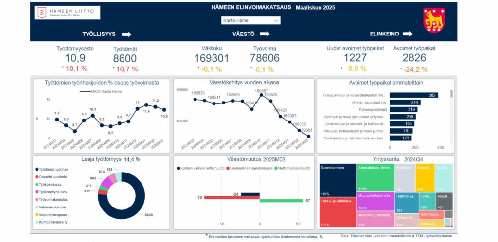498x242 pixels.
Task: Click the dark blue Työttömät työnhakijat legend dot
Action: click(37, 169)
